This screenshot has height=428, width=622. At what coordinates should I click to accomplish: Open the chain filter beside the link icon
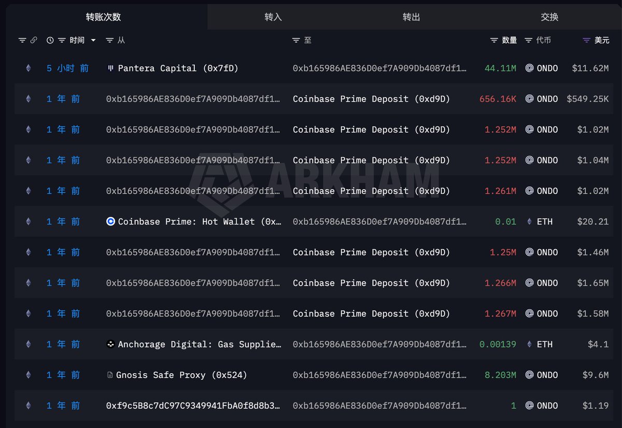tap(22, 40)
